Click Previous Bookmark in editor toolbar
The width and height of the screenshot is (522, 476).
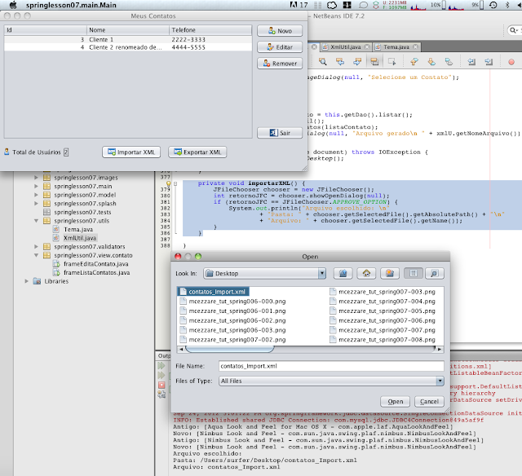(414, 61)
